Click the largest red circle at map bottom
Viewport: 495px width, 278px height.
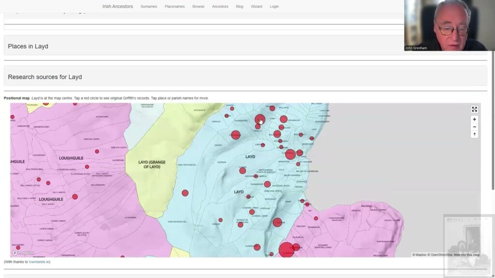point(287,250)
